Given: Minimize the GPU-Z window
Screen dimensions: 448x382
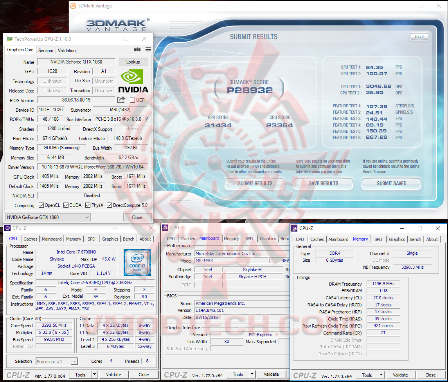Looking at the screenshot, I should (108, 39).
